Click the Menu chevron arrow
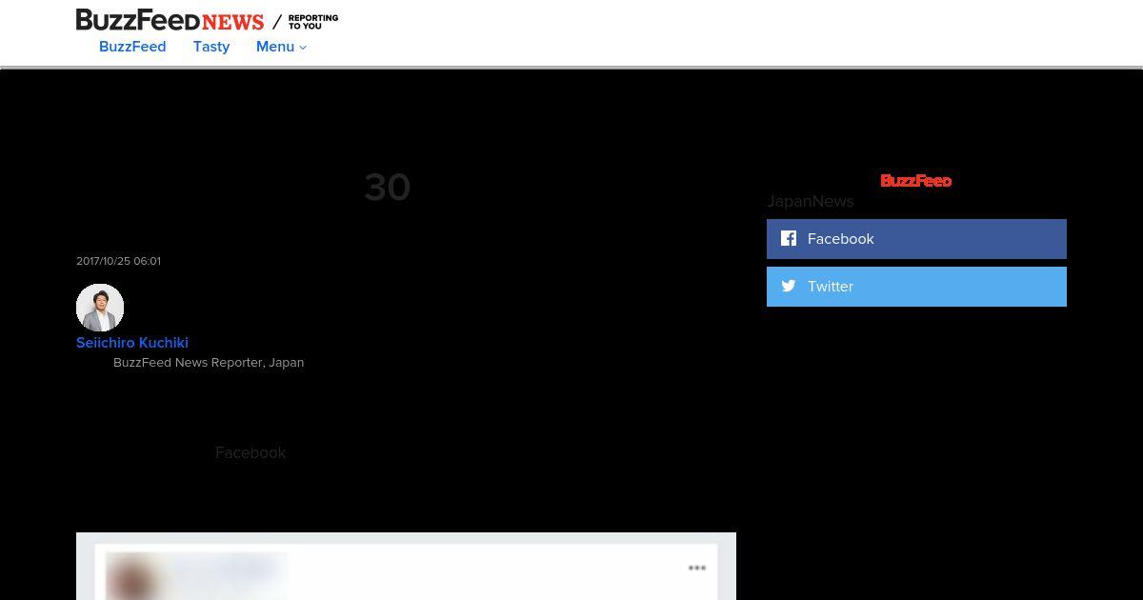The height and width of the screenshot is (600, 1143). point(303,48)
